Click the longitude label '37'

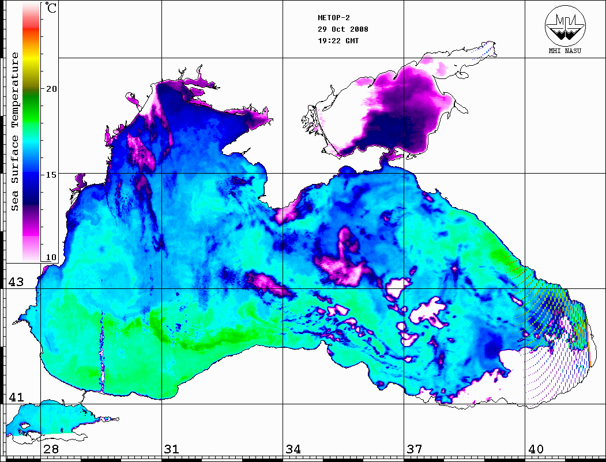pyautogui.click(x=414, y=449)
